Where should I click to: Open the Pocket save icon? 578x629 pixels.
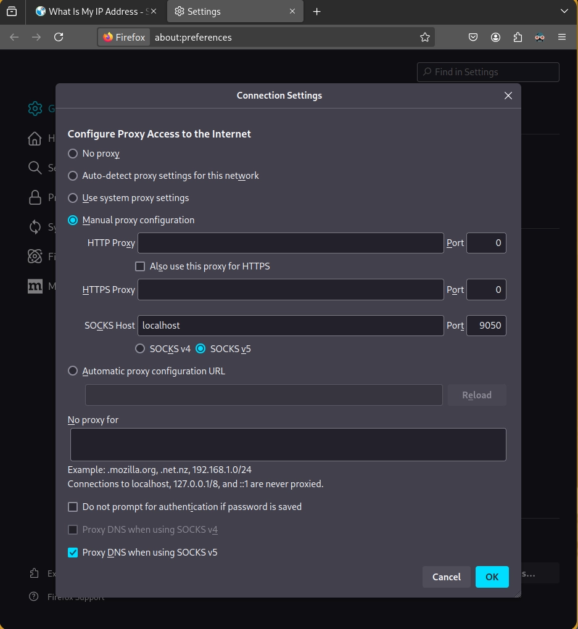tap(473, 37)
